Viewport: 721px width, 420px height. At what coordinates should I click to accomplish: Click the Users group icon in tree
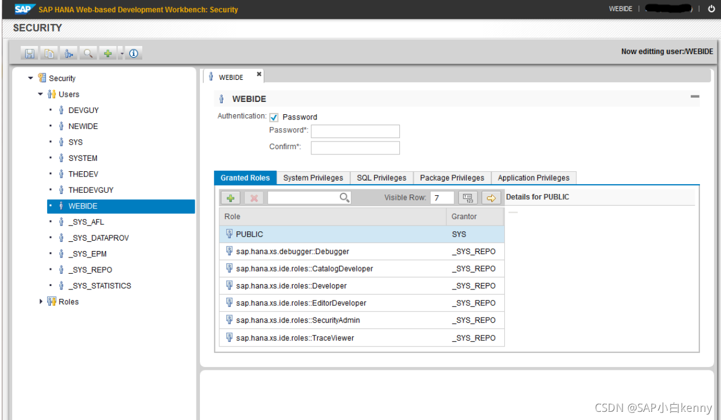coord(52,94)
